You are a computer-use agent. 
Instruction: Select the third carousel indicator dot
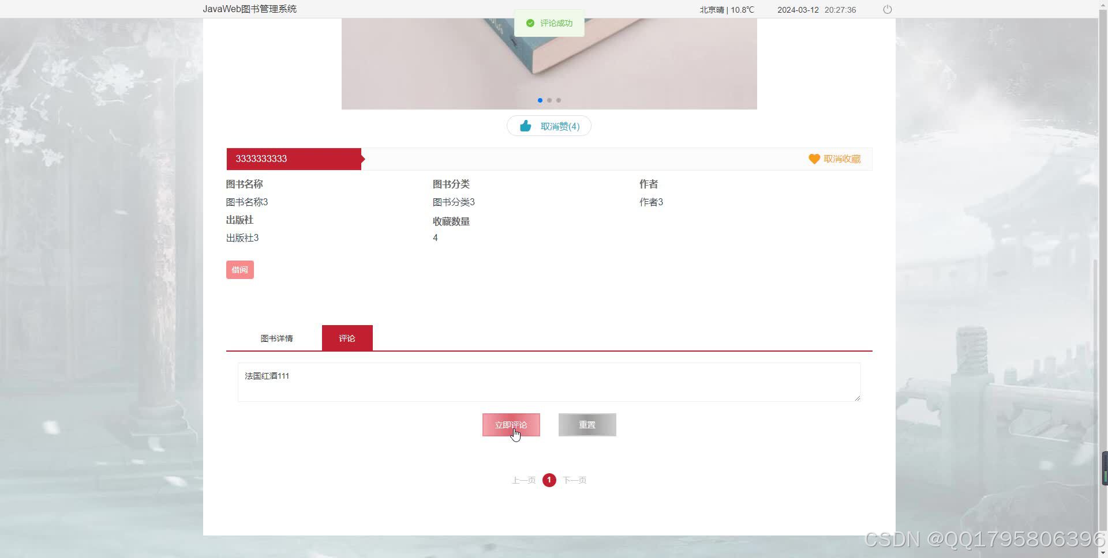tap(559, 100)
